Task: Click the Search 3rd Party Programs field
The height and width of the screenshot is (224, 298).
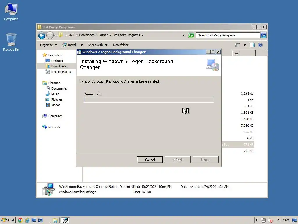Action: 228,35
